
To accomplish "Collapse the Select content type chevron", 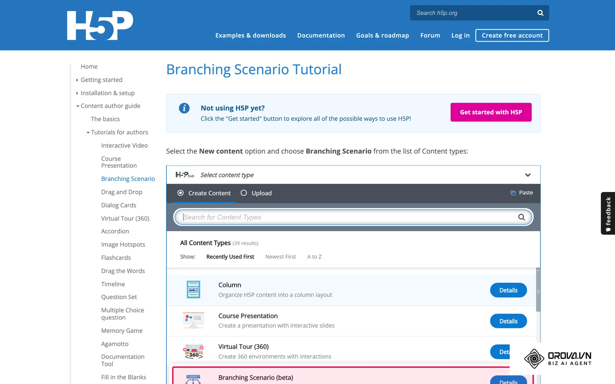I will coord(528,175).
